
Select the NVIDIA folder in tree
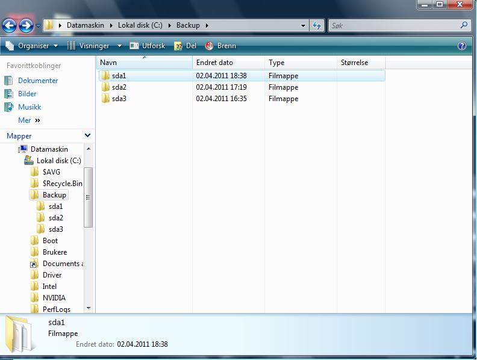point(54,298)
